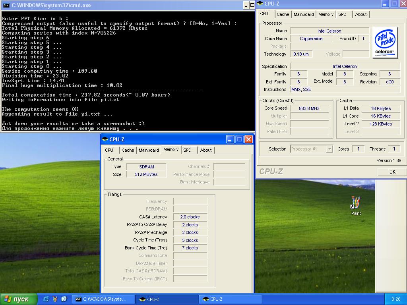Screen dimensions: 407x305
Task: Launch Paint from the quick launch bar
Action: point(55,299)
